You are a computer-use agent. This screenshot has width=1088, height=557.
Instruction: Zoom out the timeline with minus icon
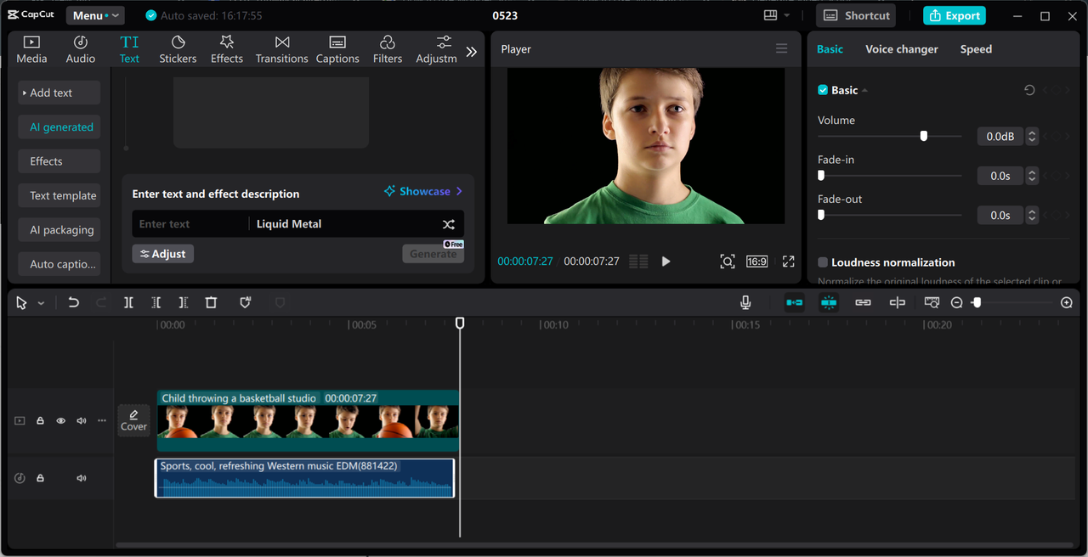[956, 303]
